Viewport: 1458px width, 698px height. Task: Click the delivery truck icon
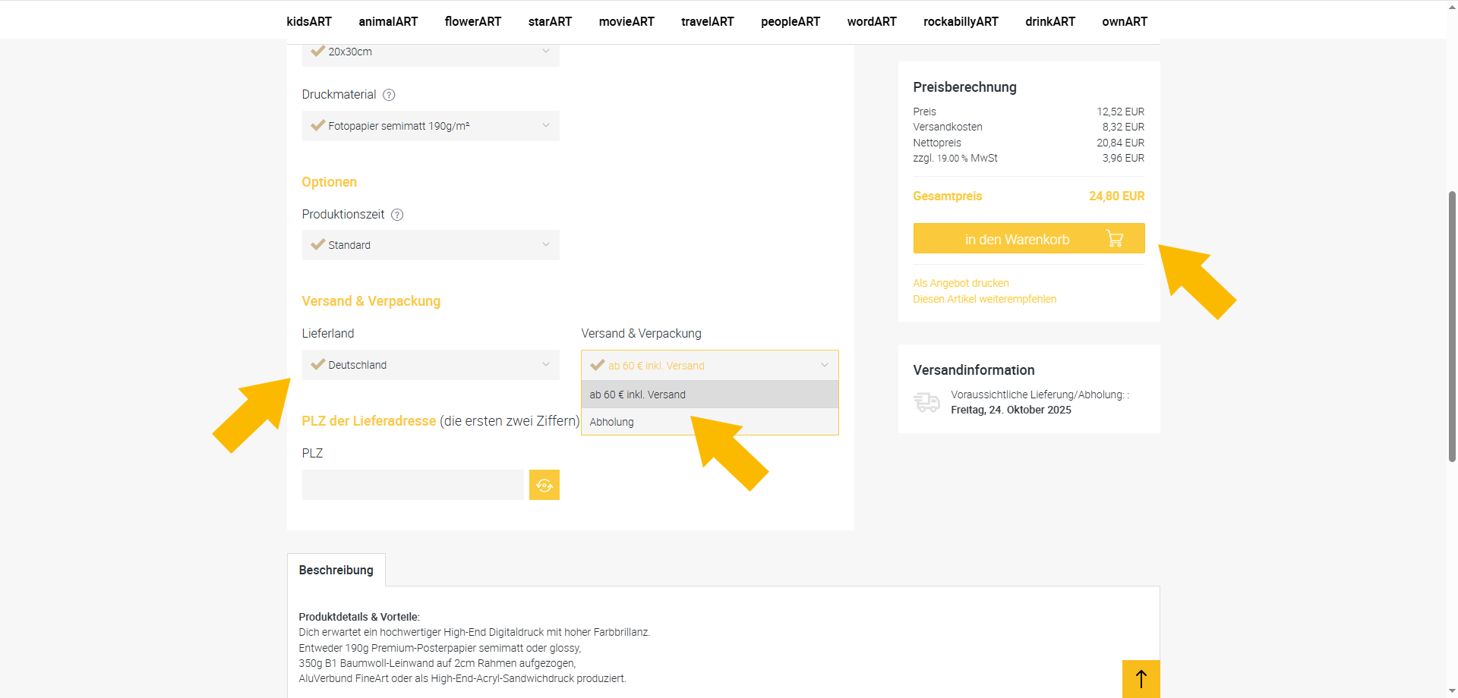coord(926,402)
